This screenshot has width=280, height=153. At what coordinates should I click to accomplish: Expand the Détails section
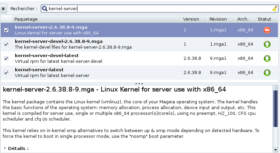(5, 148)
